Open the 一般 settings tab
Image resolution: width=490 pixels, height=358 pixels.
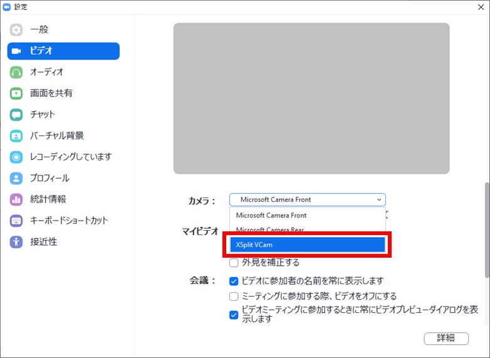[63, 30]
